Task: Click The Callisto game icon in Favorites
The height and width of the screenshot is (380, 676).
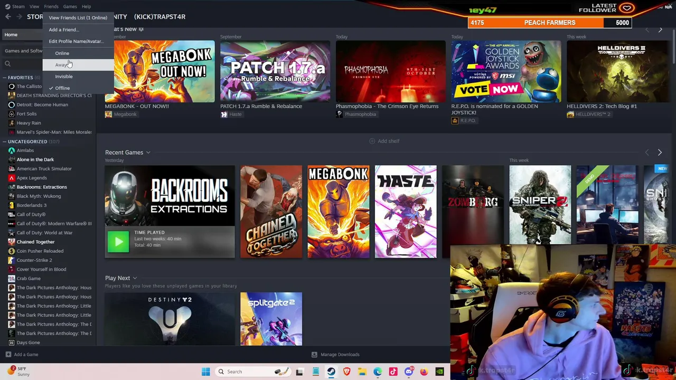Action: tap(12, 87)
